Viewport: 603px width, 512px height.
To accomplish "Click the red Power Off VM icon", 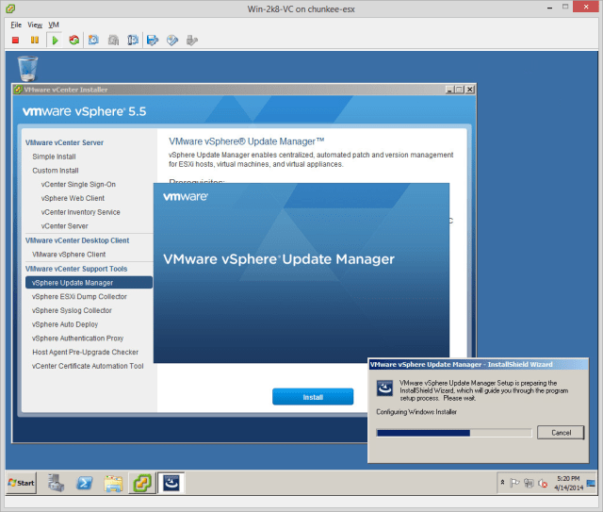I will point(15,40).
